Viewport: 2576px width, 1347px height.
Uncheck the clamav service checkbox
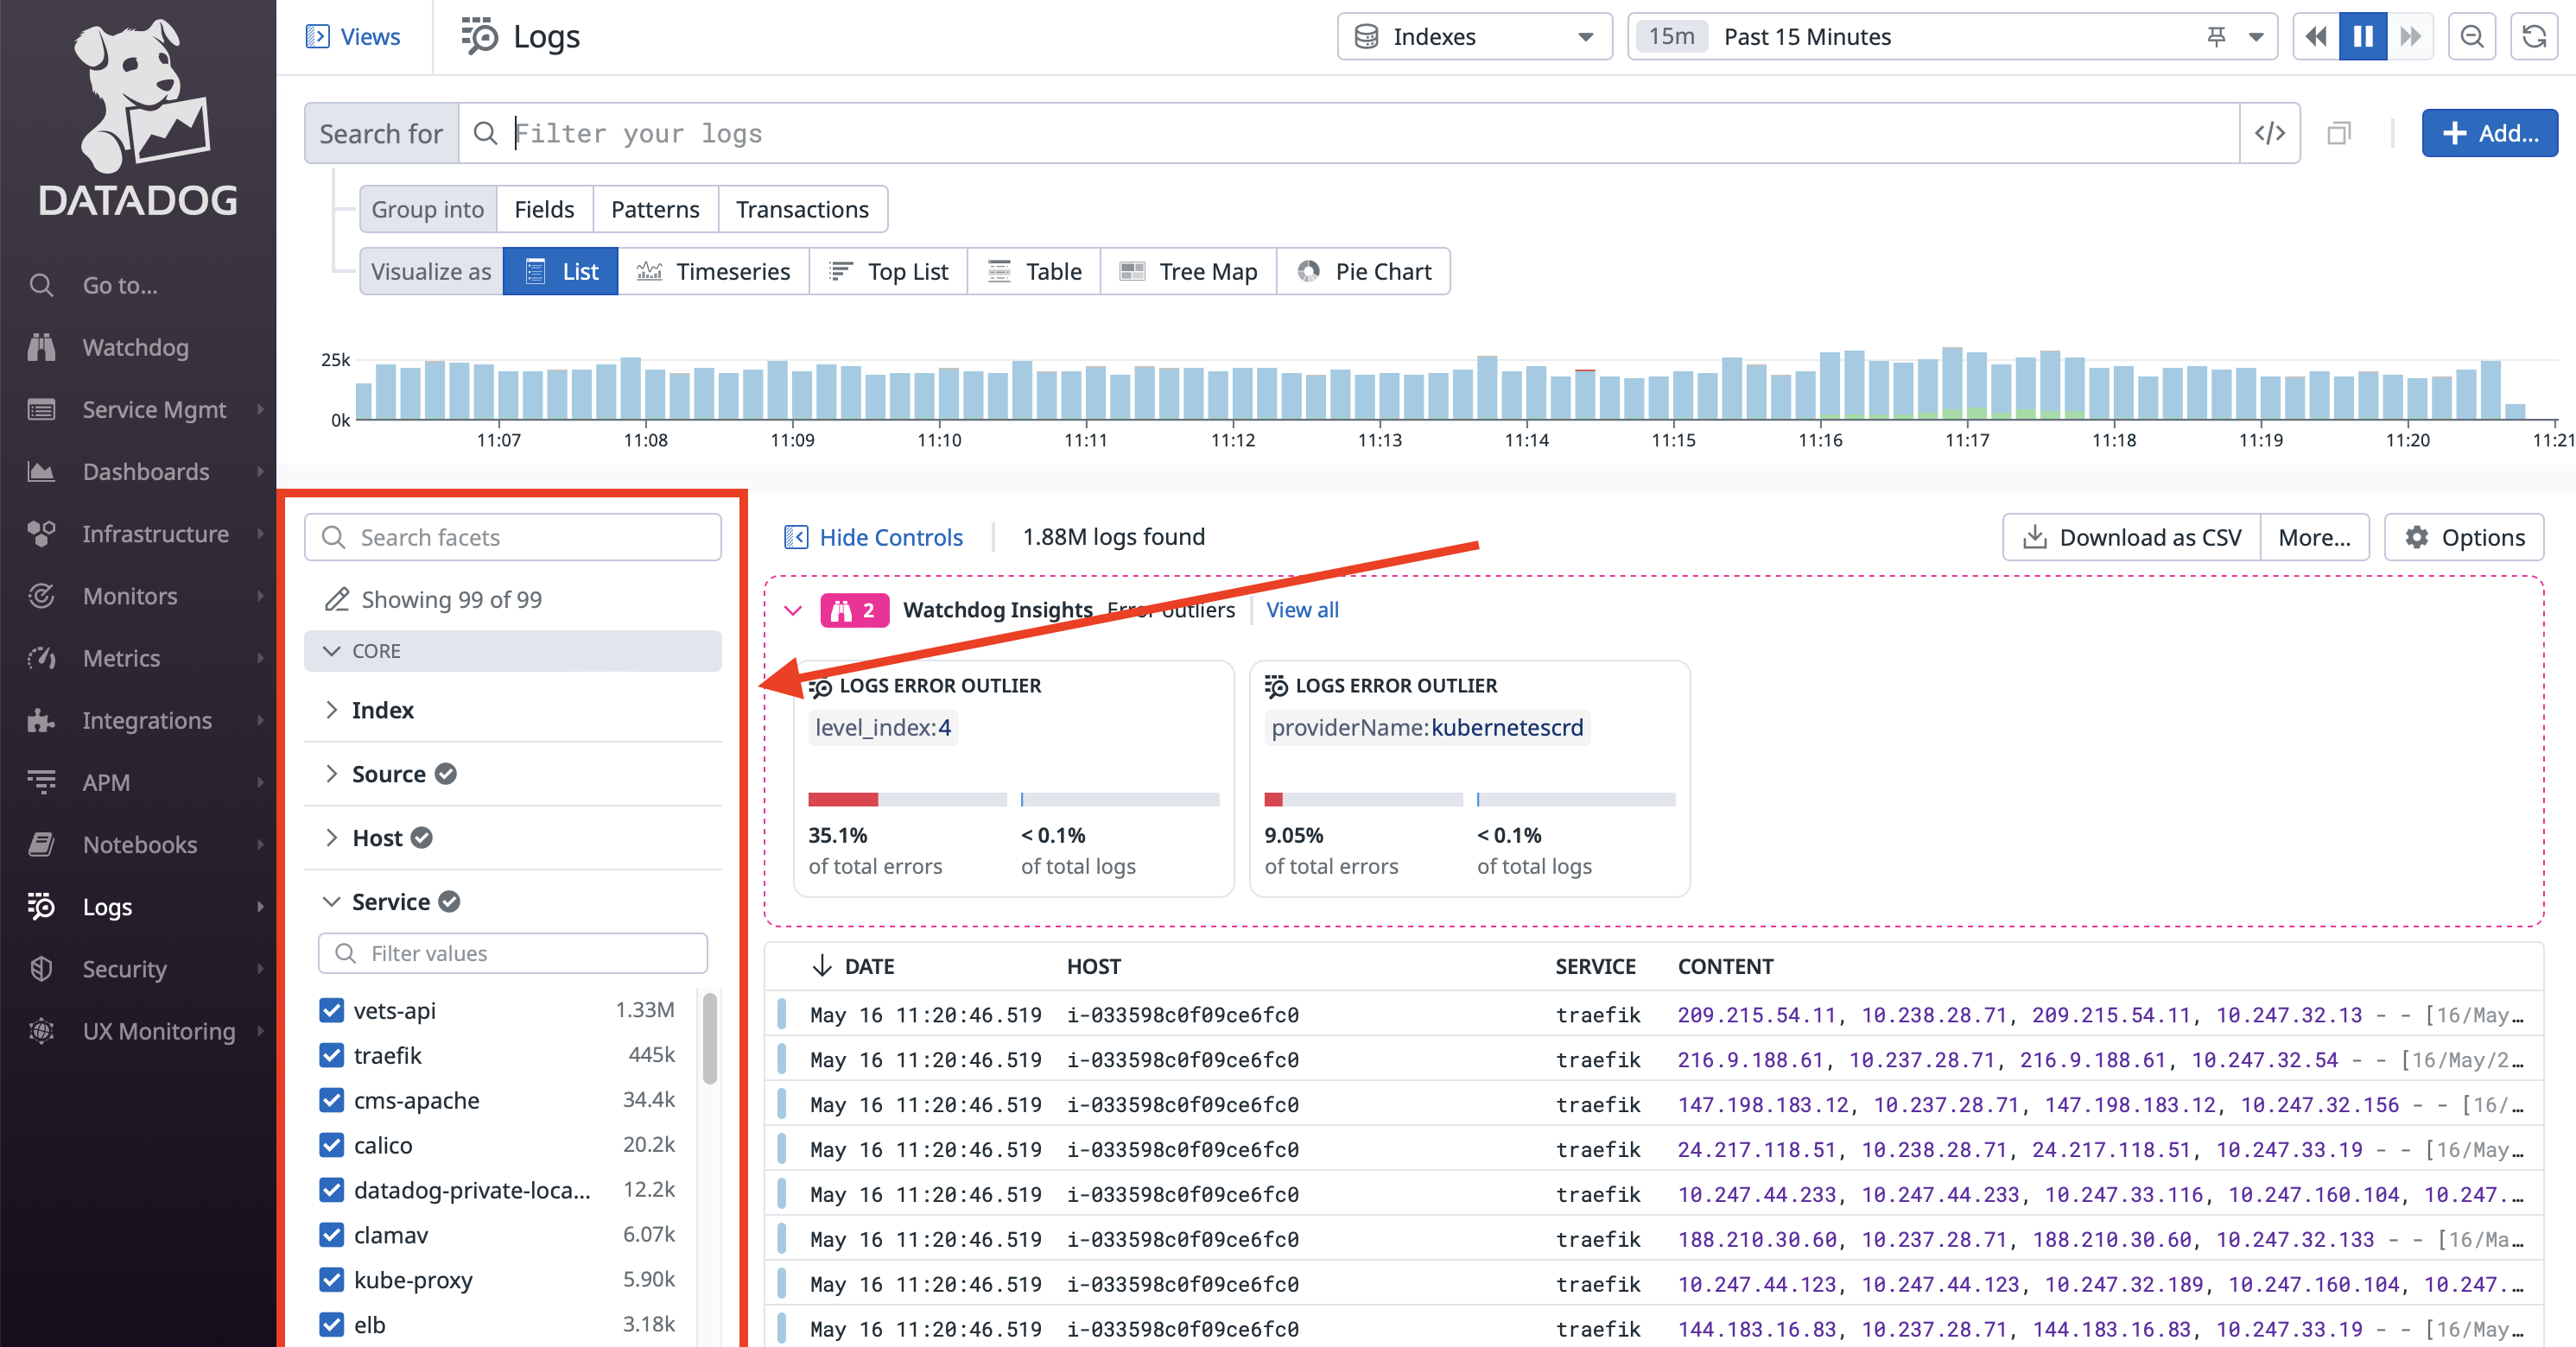coord(332,1235)
